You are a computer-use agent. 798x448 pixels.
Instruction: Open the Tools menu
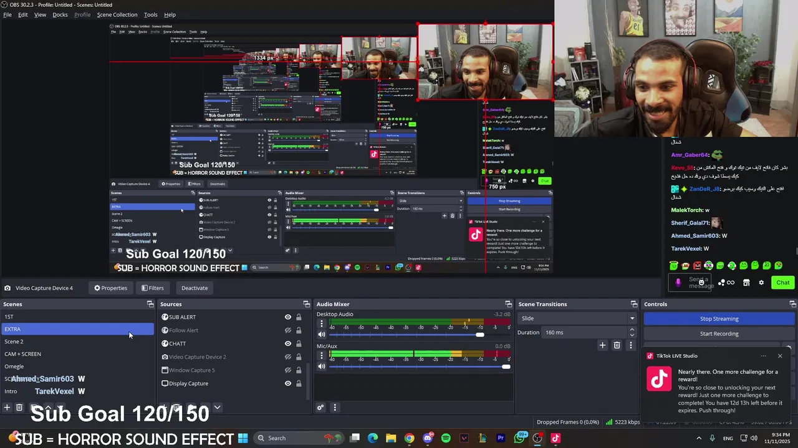[x=151, y=14]
